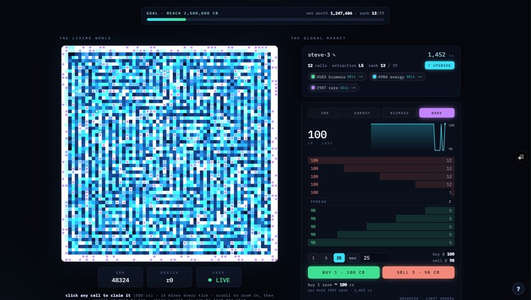Click the Sell 5 - 98 CR button
Screen dimensions: 531x300
418,272
